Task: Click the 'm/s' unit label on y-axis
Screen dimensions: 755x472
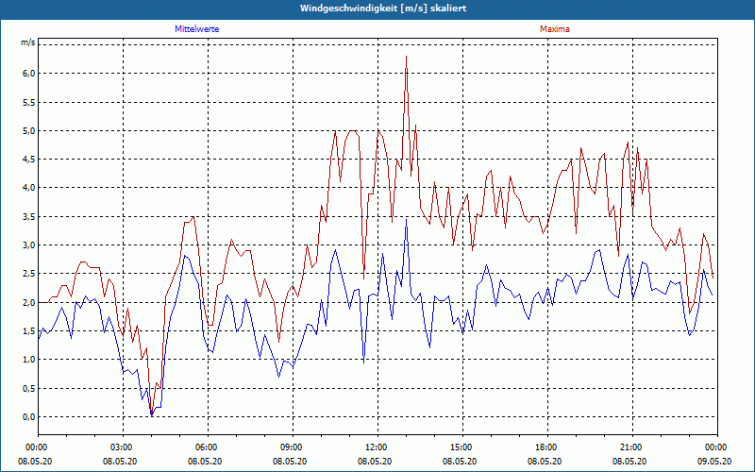Action: [x=27, y=42]
